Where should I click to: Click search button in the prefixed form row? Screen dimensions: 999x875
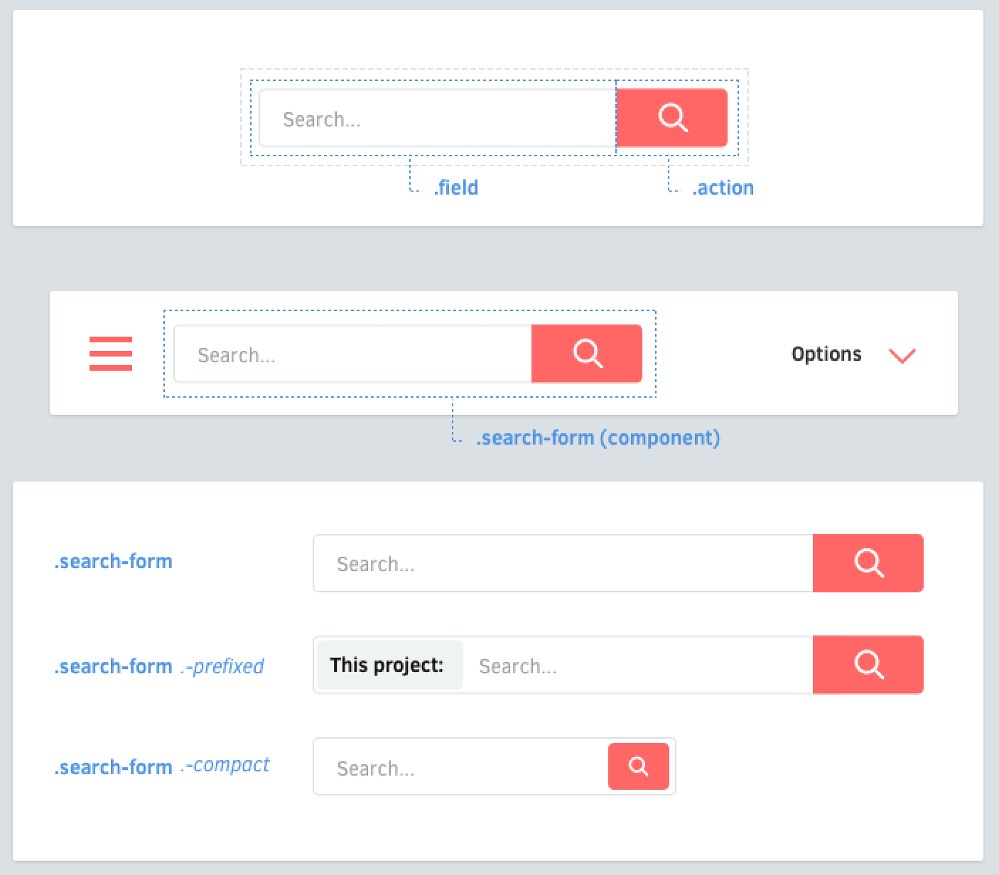click(868, 665)
